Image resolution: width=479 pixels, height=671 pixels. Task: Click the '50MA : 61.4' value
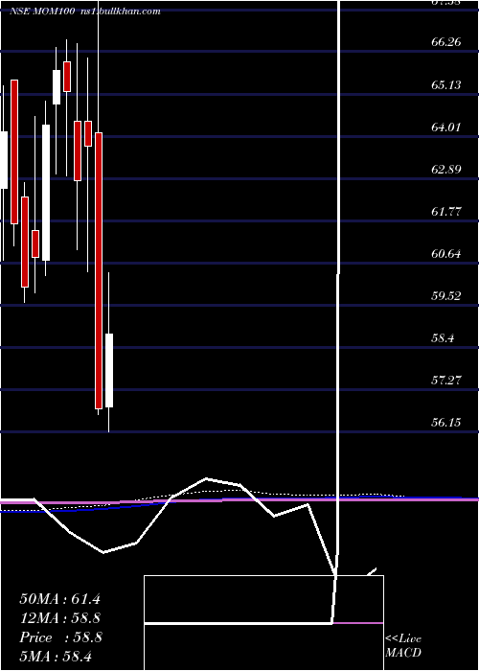[59, 599]
